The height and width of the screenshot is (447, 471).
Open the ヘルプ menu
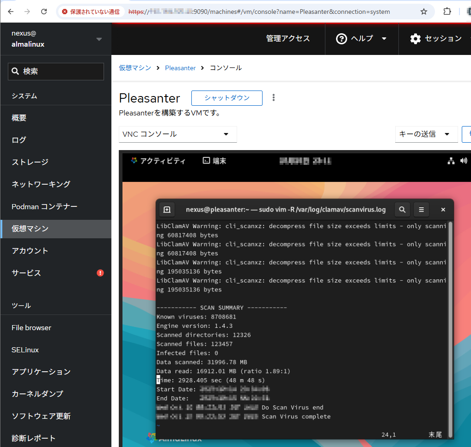[361, 39]
